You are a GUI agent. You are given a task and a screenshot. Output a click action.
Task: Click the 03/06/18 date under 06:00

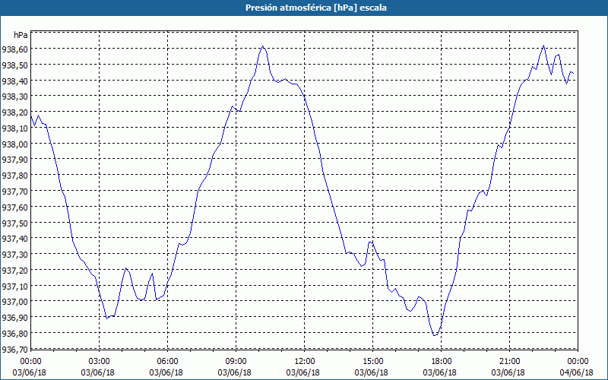(x=166, y=372)
